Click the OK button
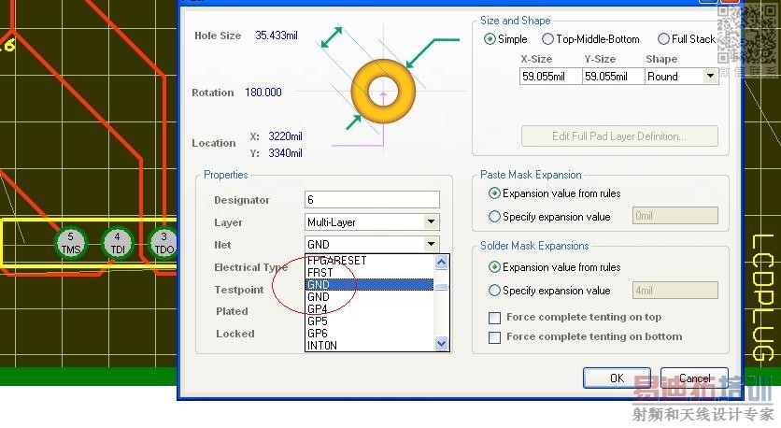 tap(617, 378)
